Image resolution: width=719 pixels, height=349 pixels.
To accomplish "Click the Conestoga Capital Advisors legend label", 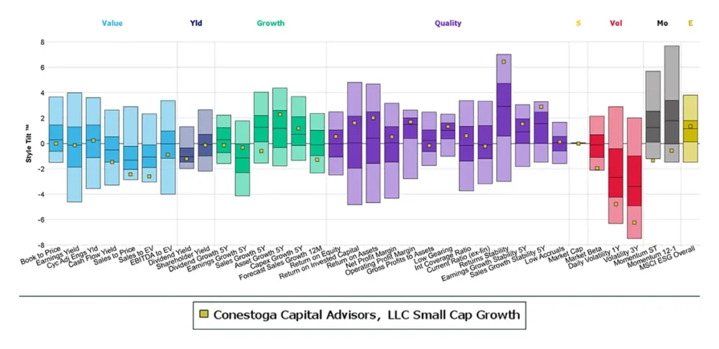I will point(367,315).
